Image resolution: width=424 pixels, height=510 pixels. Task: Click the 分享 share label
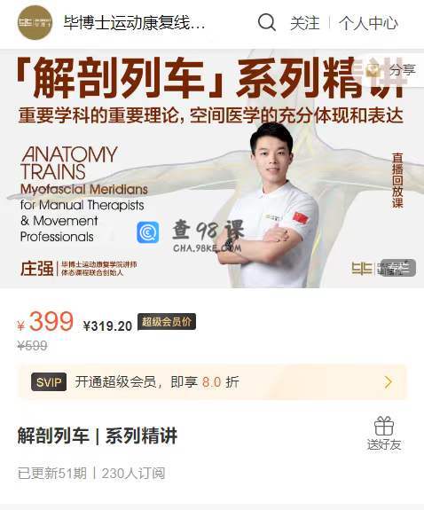403,69
